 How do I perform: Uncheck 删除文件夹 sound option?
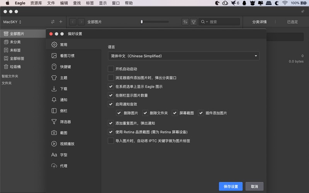pyautogui.click(x=145, y=113)
